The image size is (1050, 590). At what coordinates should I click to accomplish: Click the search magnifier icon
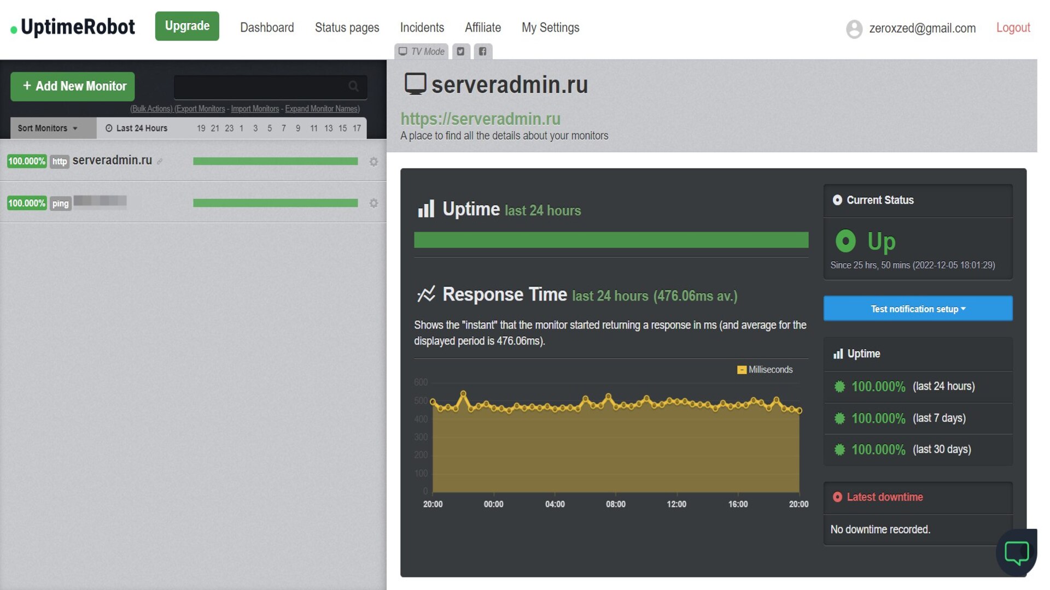pos(353,86)
